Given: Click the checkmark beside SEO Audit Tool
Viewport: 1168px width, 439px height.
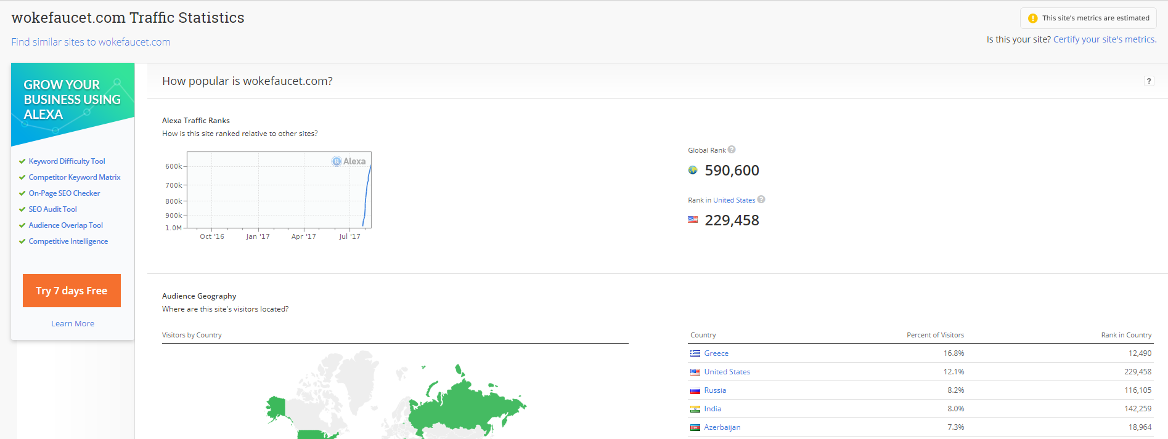Looking at the screenshot, I should click(22, 209).
